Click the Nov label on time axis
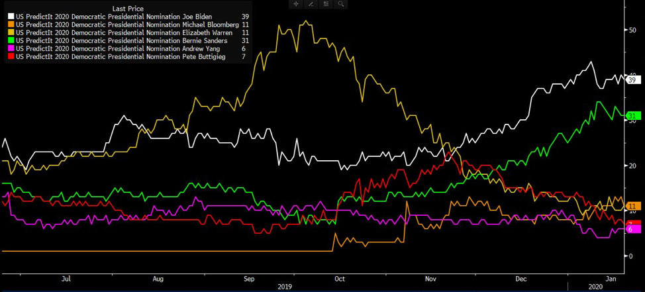Viewport: 645px width, 292px height. click(430, 279)
